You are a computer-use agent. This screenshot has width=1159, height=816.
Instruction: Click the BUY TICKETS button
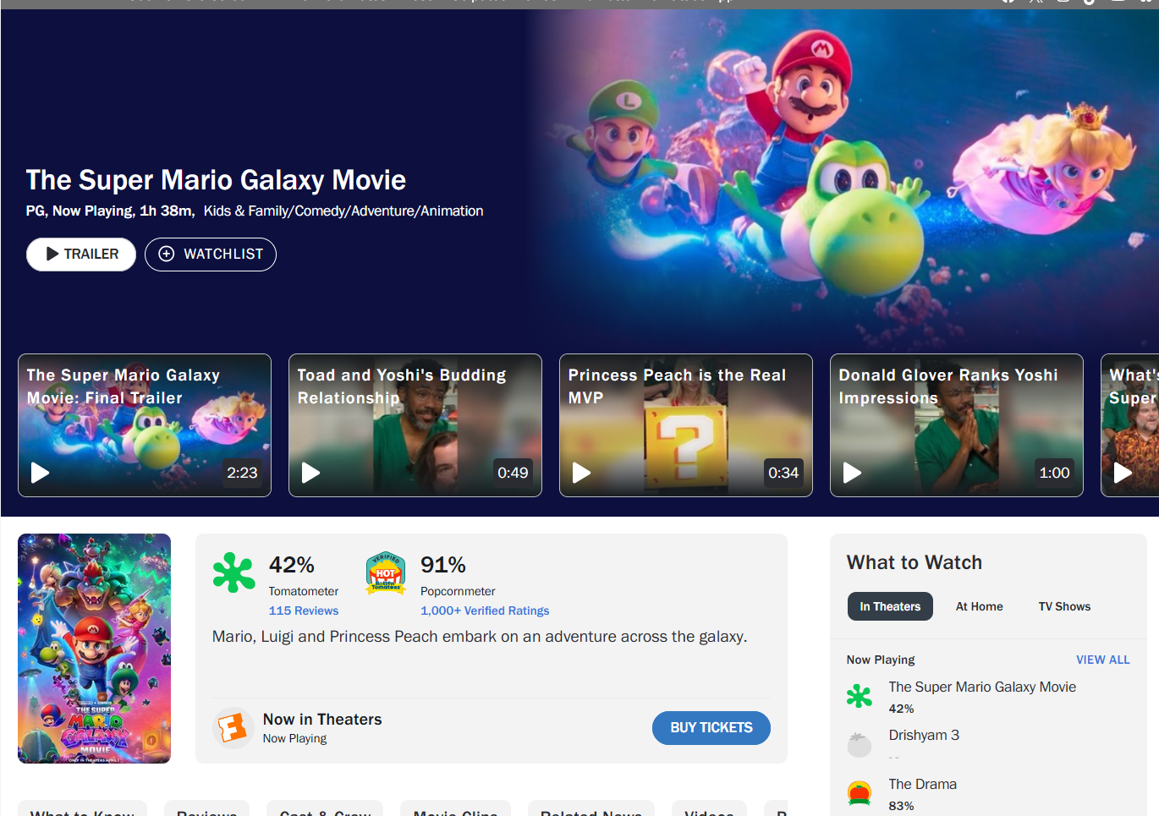(x=711, y=728)
